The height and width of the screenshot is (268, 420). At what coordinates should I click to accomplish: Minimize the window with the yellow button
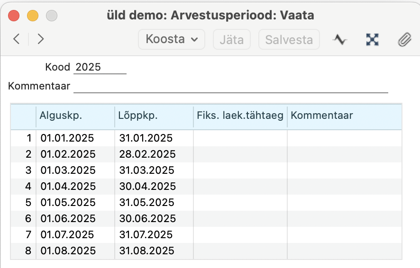(33, 16)
